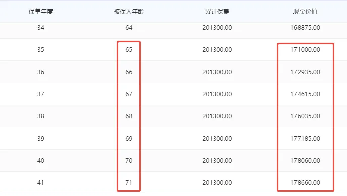Image resolution: width=347 pixels, height=196 pixels.
Task: Click insured age value 71
Action: point(129,183)
